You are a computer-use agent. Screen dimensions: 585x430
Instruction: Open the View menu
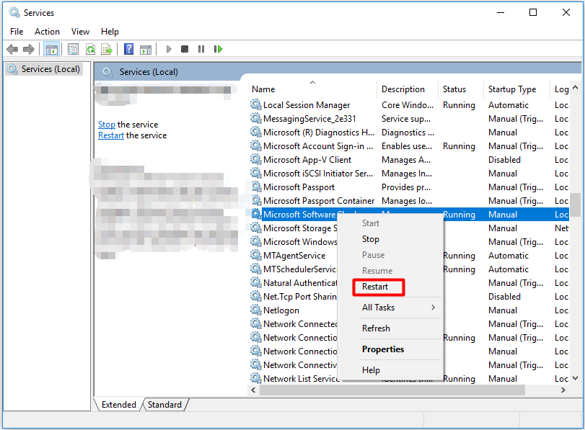click(x=80, y=32)
